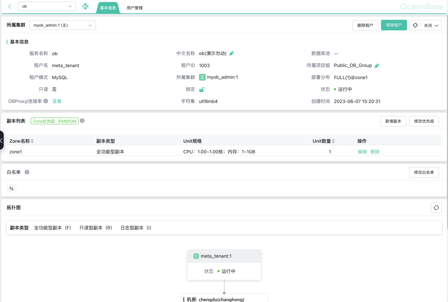Click info icon next to Zone优先级 tag

(82, 121)
